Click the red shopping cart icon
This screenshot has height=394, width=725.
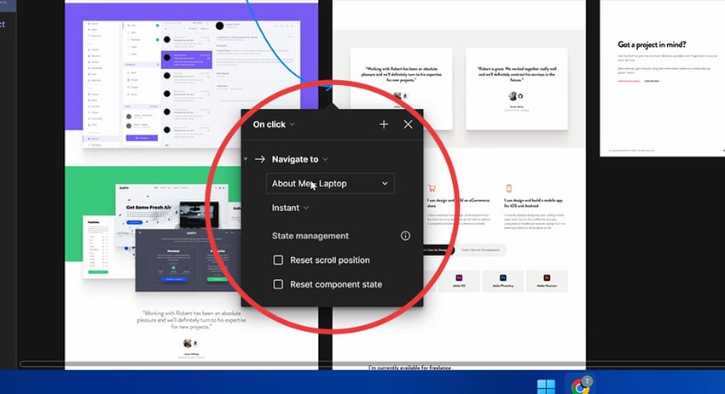click(x=432, y=188)
